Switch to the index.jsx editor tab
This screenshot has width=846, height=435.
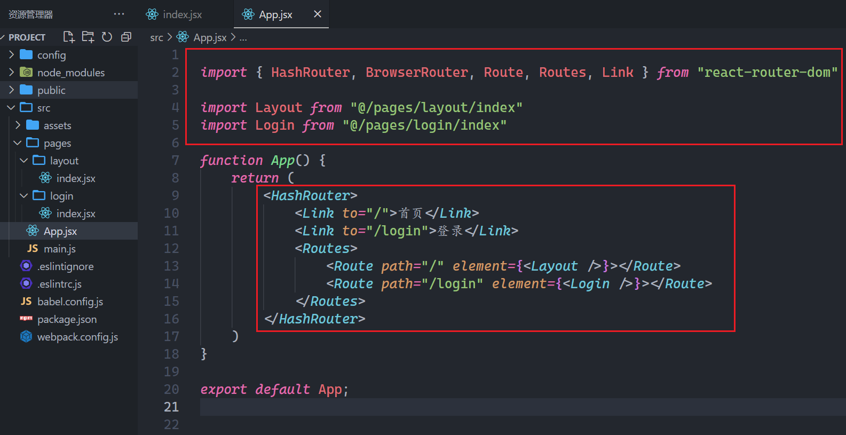coord(183,14)
